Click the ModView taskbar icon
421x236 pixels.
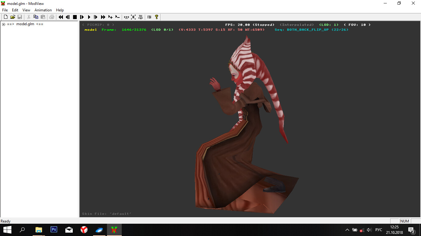114,230
